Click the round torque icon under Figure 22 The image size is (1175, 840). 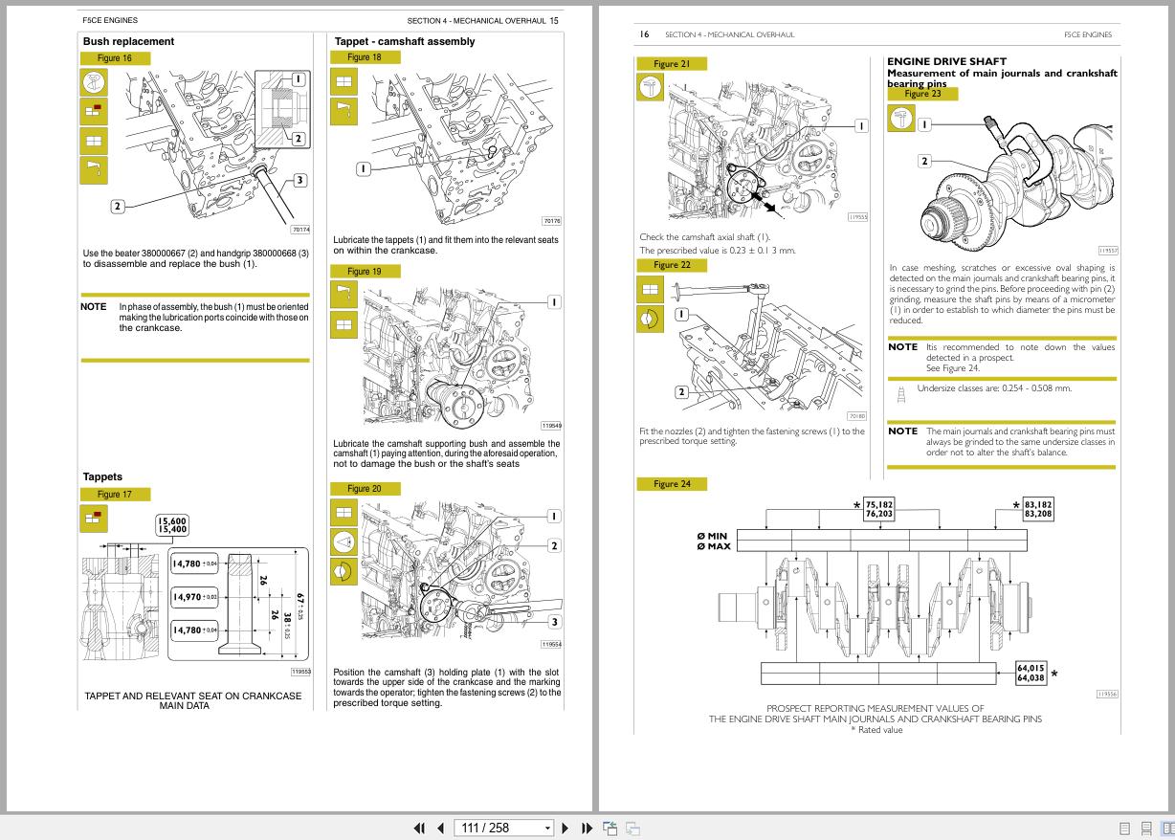tap(650, 319)
